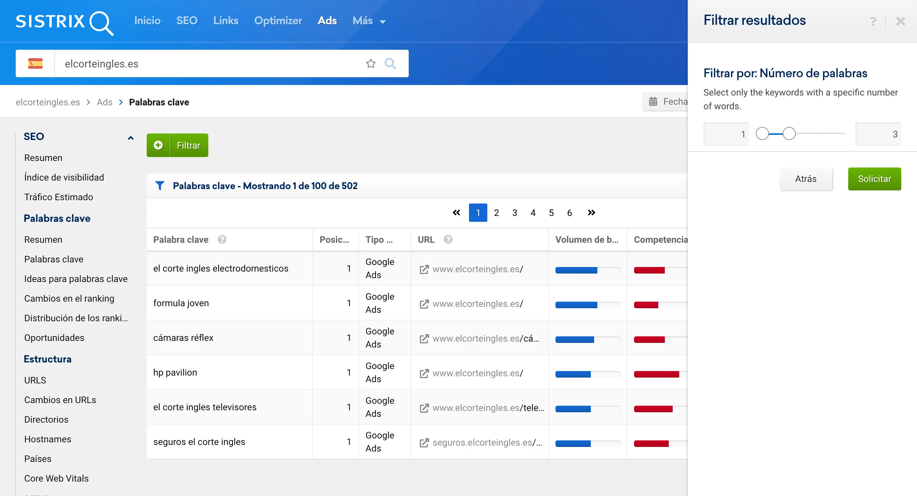Go to results page 3
917x496 pixels.
515,213
